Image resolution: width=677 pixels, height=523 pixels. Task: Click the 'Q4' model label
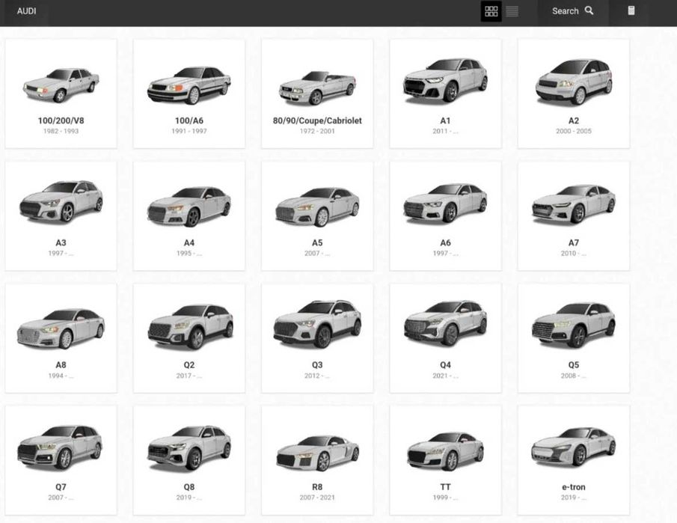(445, 365)
